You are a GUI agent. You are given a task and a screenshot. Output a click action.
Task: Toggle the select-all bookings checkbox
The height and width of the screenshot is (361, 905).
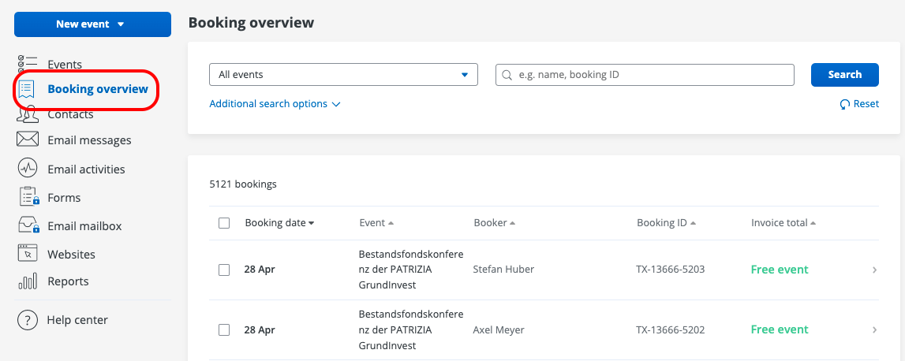(224, 223)
